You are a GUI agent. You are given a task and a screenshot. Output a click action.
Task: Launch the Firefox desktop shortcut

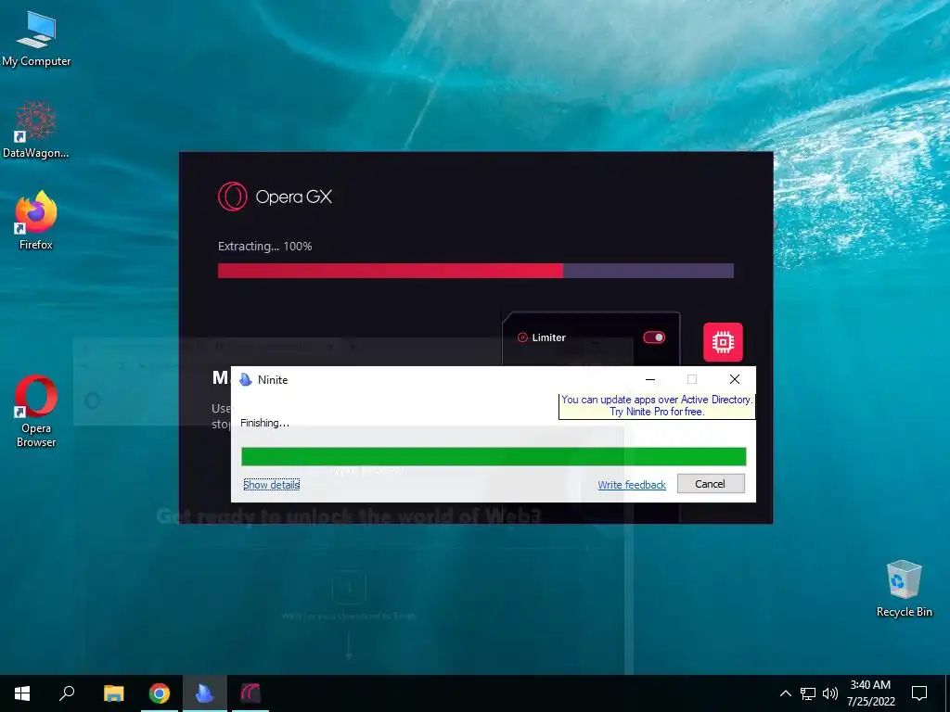point(36,221)
